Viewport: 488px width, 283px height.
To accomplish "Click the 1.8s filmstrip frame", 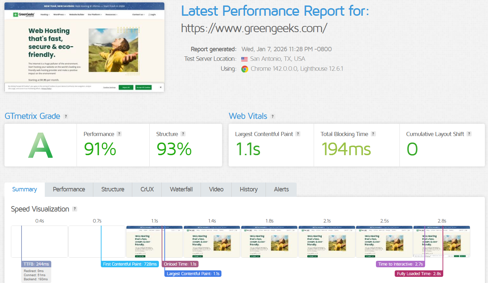I will (269, 242).
